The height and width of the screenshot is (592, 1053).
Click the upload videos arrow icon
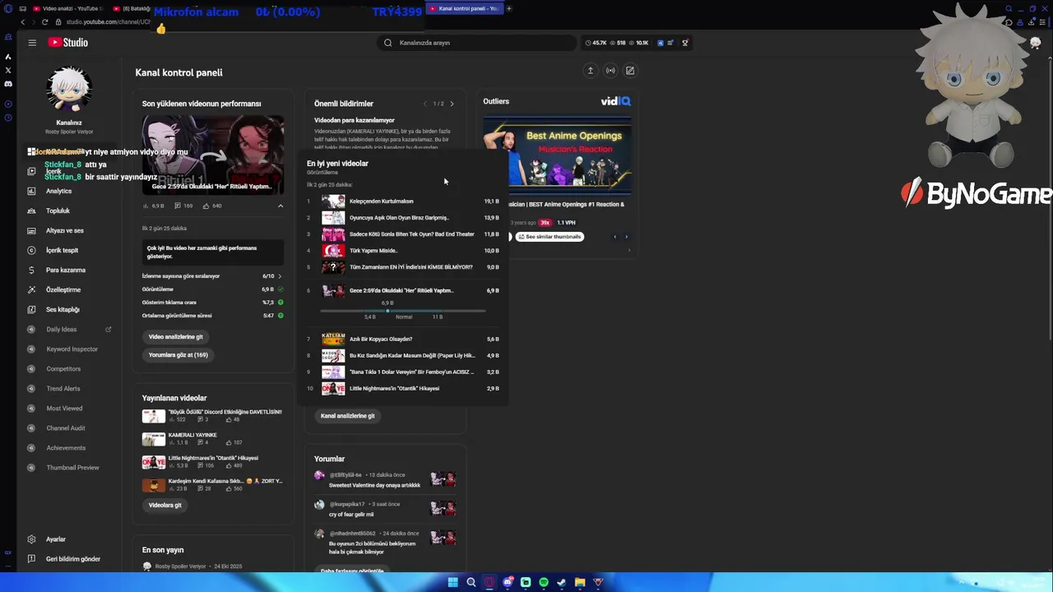[x=590, y=71]
